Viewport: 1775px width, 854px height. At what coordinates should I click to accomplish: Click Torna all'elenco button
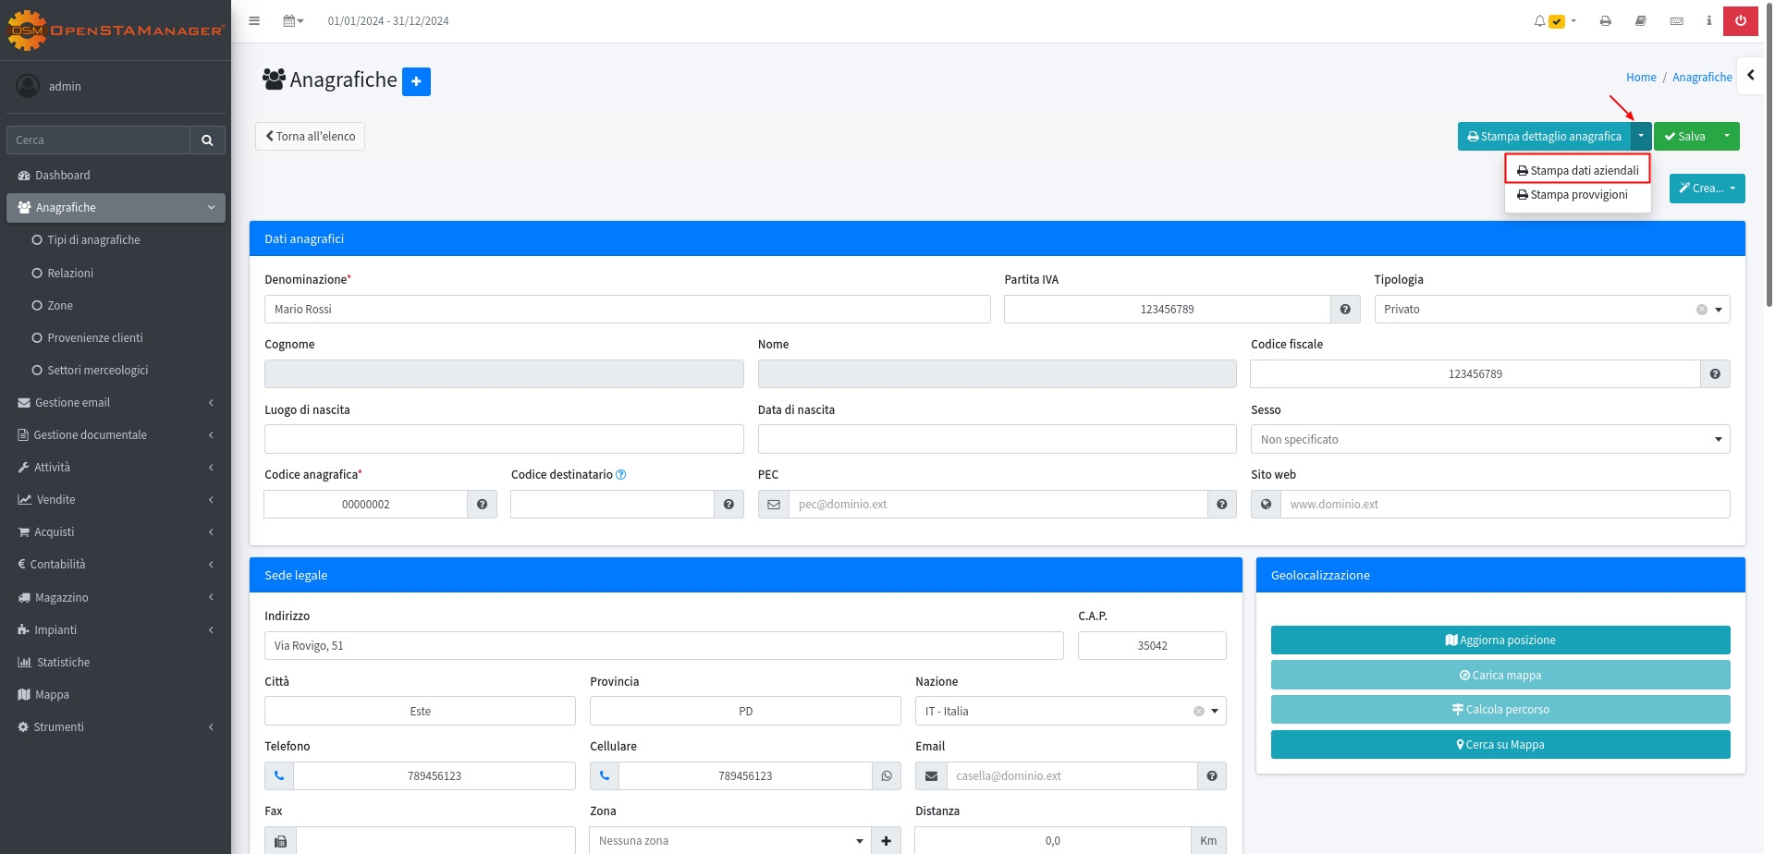tap(310, 137)
